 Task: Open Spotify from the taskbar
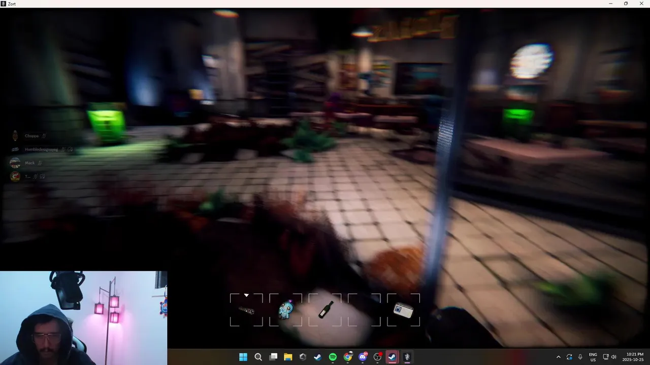(x=333, y=357)
